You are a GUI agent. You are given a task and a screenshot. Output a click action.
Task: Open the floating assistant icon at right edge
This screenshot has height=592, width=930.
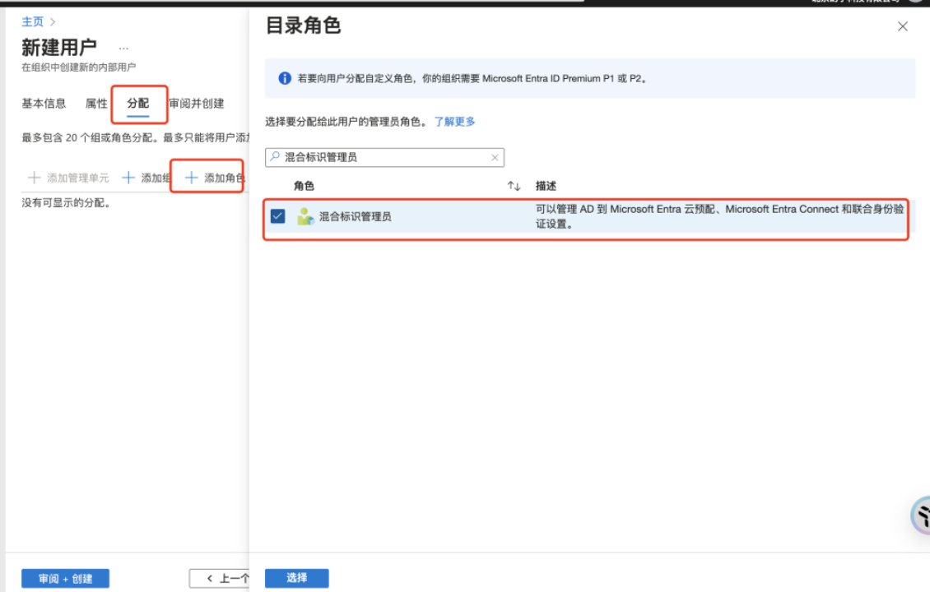[921, 516]
